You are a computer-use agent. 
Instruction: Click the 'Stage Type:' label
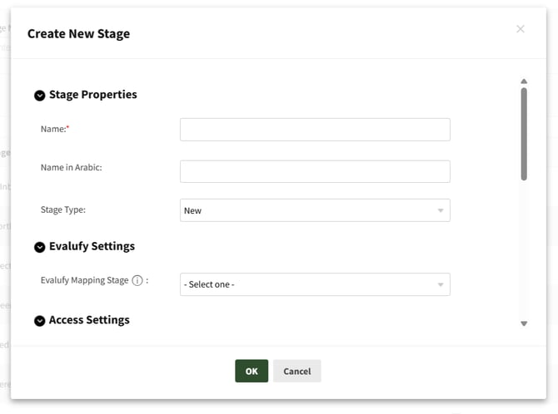pyautogui.click(x=63, y=210)
